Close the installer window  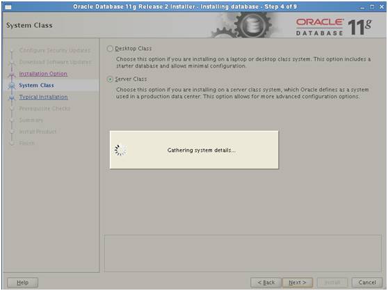[381, 7]
